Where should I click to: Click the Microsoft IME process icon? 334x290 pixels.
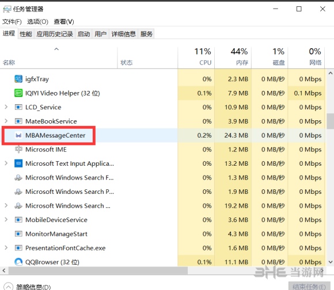tap(18, 150)
